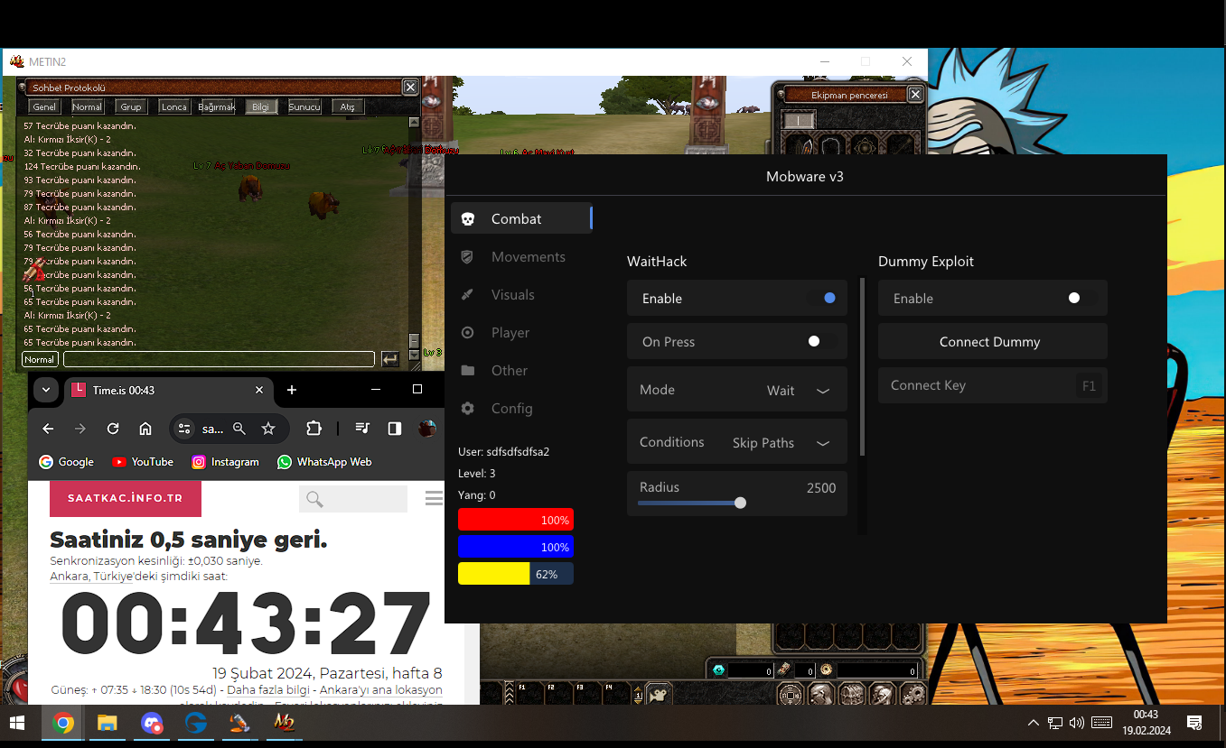Screen dimensions: 1226x748
Task: Open the Other section in Mobware
Action: coord(521,371)
